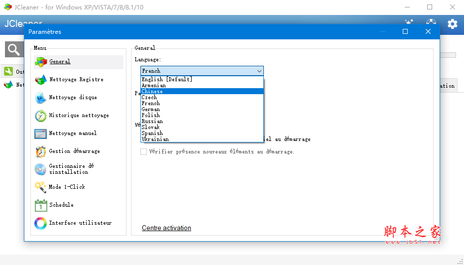This screenshot has width=464, height=265.
Task: Click the Gestion démarrage alarm clock icon
Action: [x=41, y=151]
